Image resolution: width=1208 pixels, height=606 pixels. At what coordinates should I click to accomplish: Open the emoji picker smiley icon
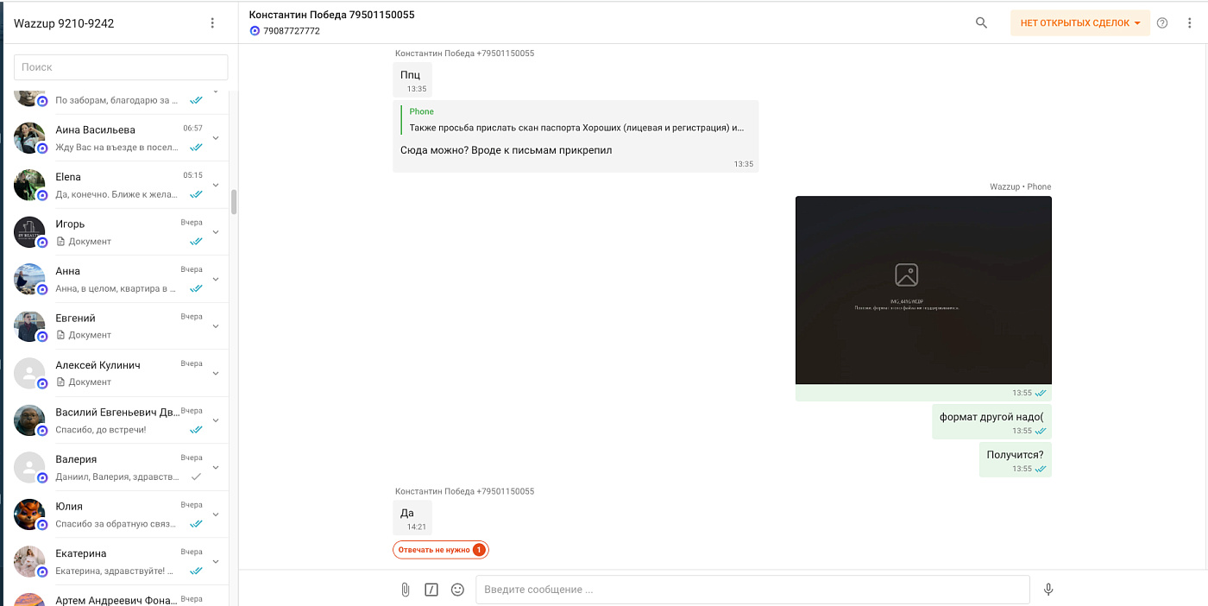(458, 590)
